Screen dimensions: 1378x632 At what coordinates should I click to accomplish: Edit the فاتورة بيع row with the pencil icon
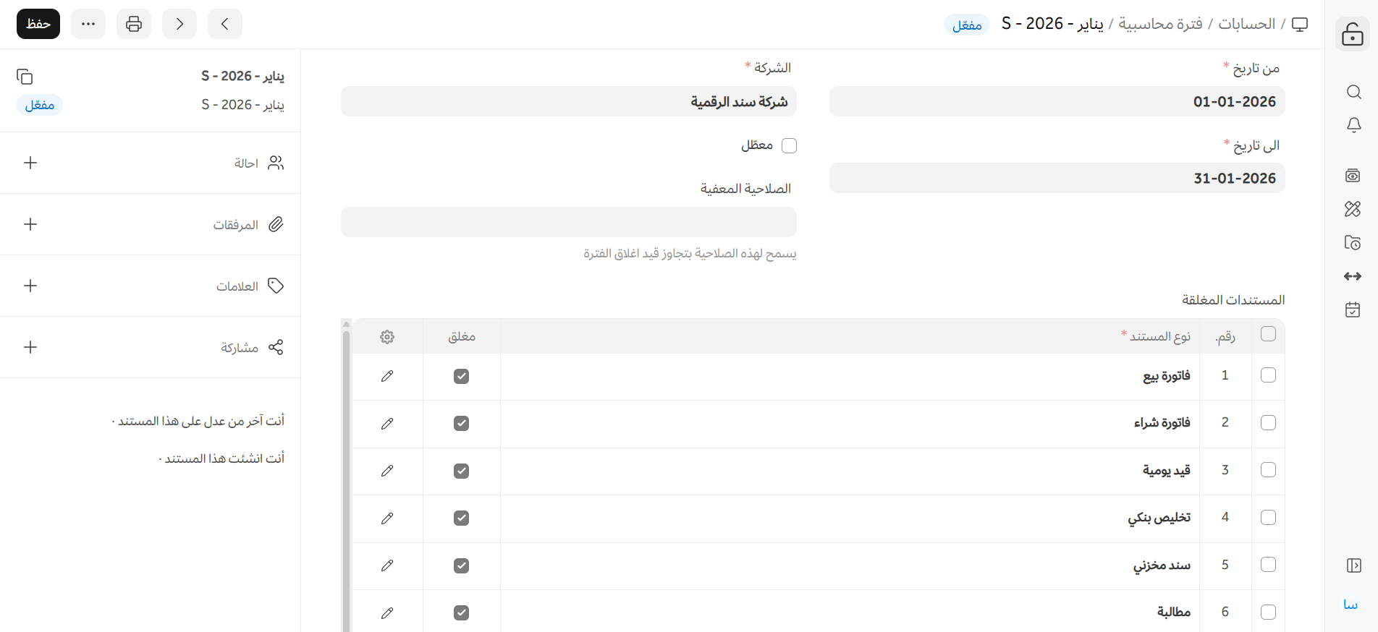[x=387, y=376]
